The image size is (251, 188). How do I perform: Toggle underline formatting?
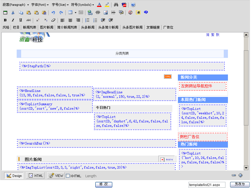point(21,20)
